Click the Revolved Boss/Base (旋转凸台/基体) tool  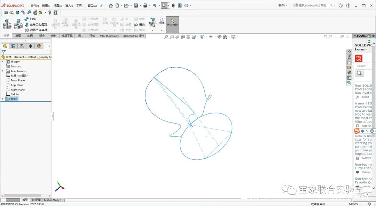tap(18, 24)
